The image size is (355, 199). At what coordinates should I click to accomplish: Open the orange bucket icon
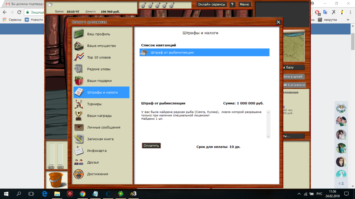click(x=56, y=180)
